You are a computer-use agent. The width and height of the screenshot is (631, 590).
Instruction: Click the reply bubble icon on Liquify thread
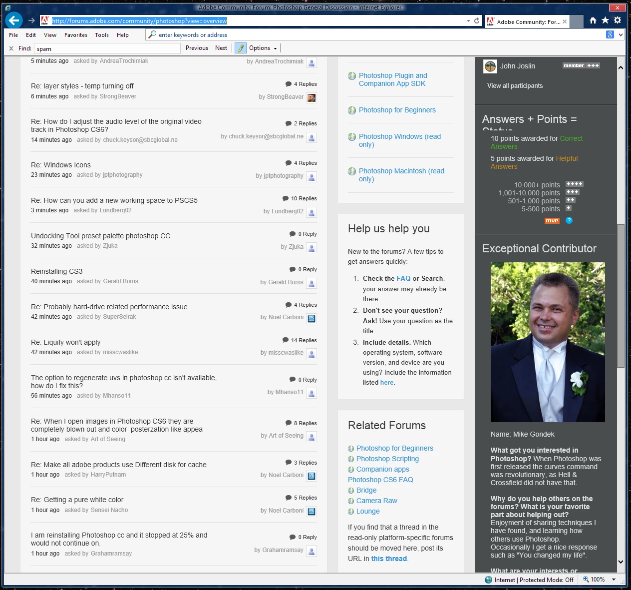click(x=286, y=340)
